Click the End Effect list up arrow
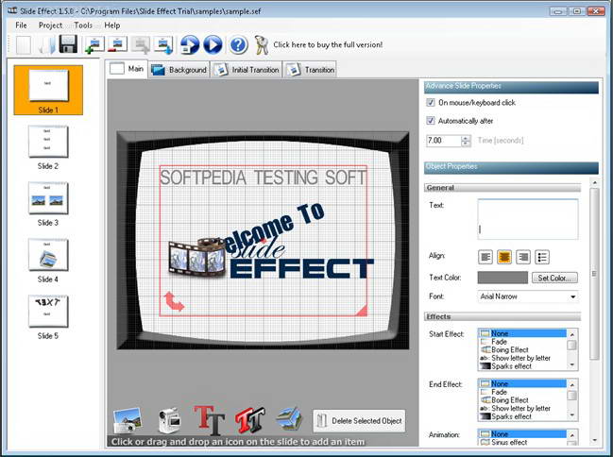 pos(572,384)
